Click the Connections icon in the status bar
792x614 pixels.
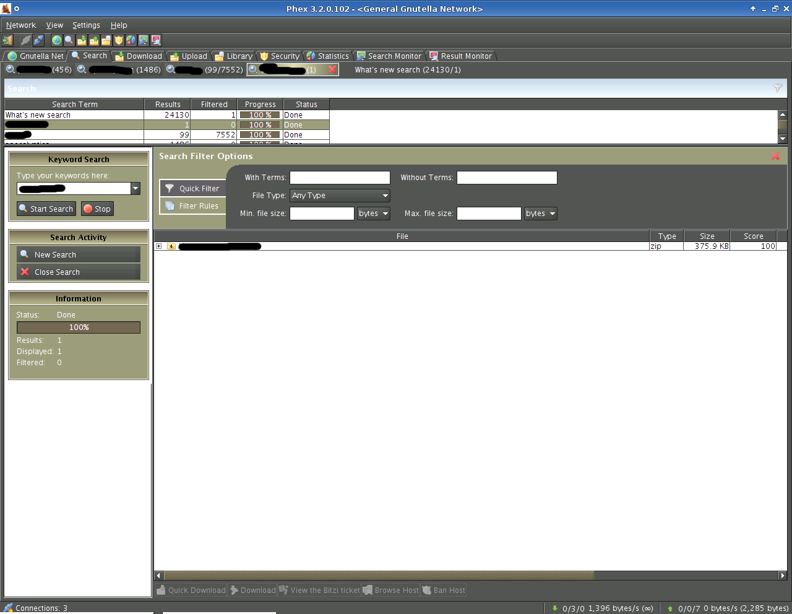point(8,608)
